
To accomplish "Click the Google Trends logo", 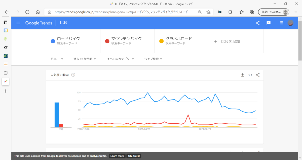I will 39,23.
